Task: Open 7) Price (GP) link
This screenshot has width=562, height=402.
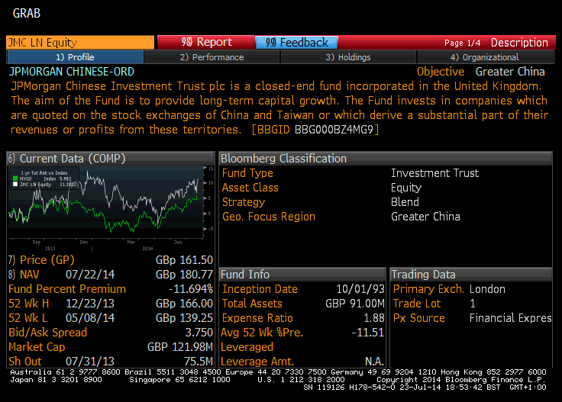Action: (x=41, y=260)
